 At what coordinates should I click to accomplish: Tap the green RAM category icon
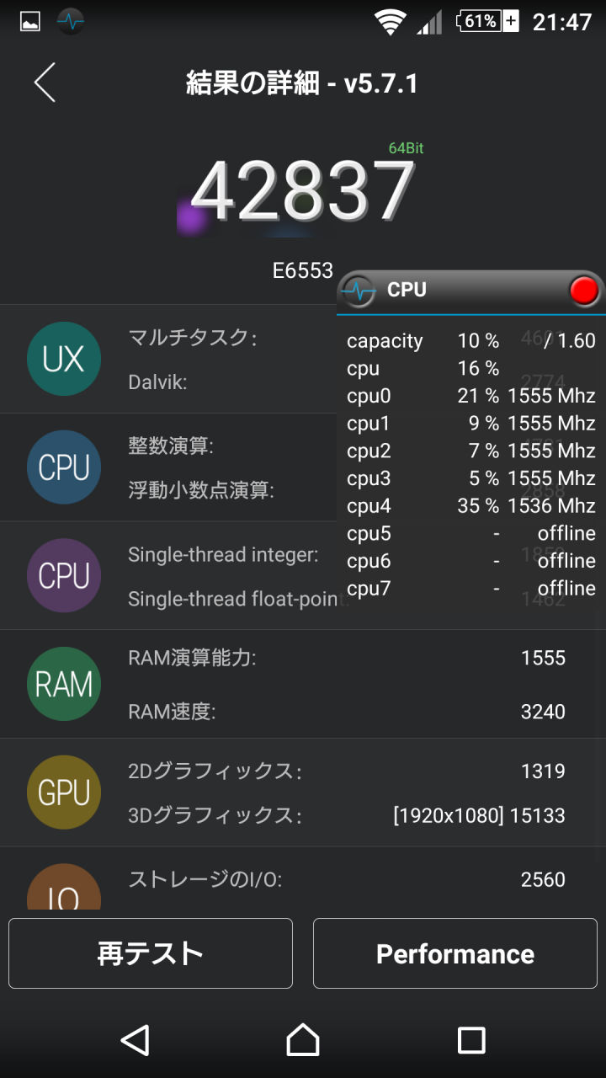pyautogui.click(x=64, y=684)
